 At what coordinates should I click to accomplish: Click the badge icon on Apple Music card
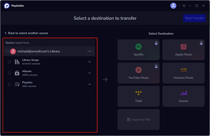pyautogui.click(x=201, y=43)
